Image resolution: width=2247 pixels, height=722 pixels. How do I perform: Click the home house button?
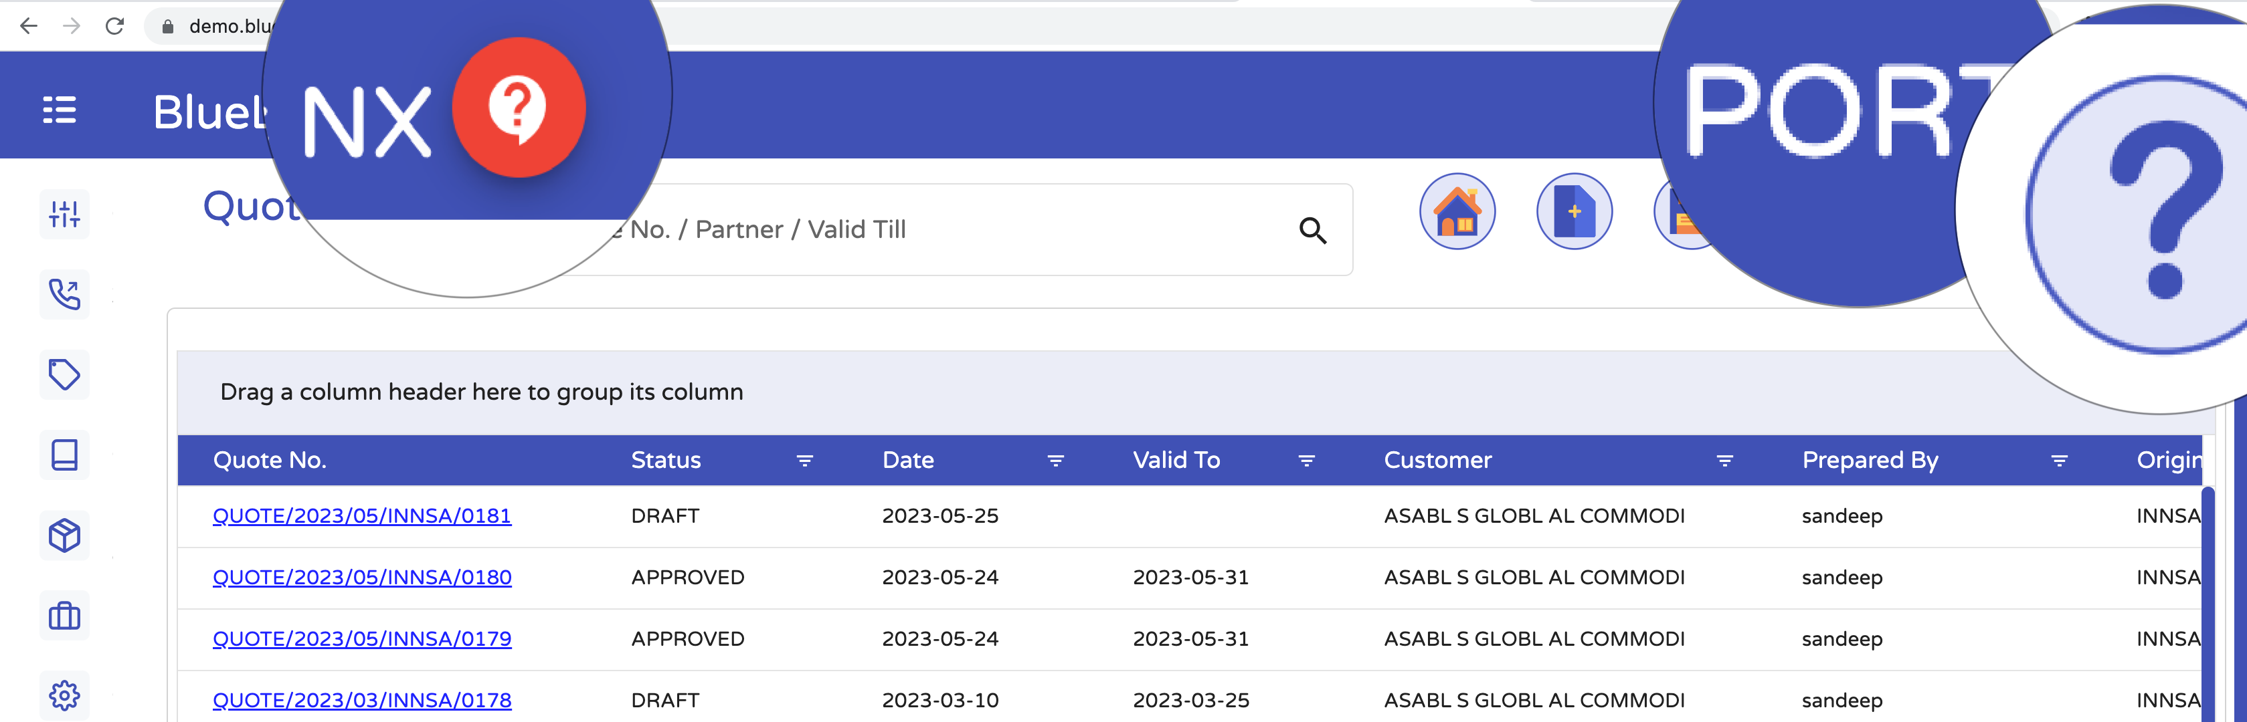[1457, 211]
